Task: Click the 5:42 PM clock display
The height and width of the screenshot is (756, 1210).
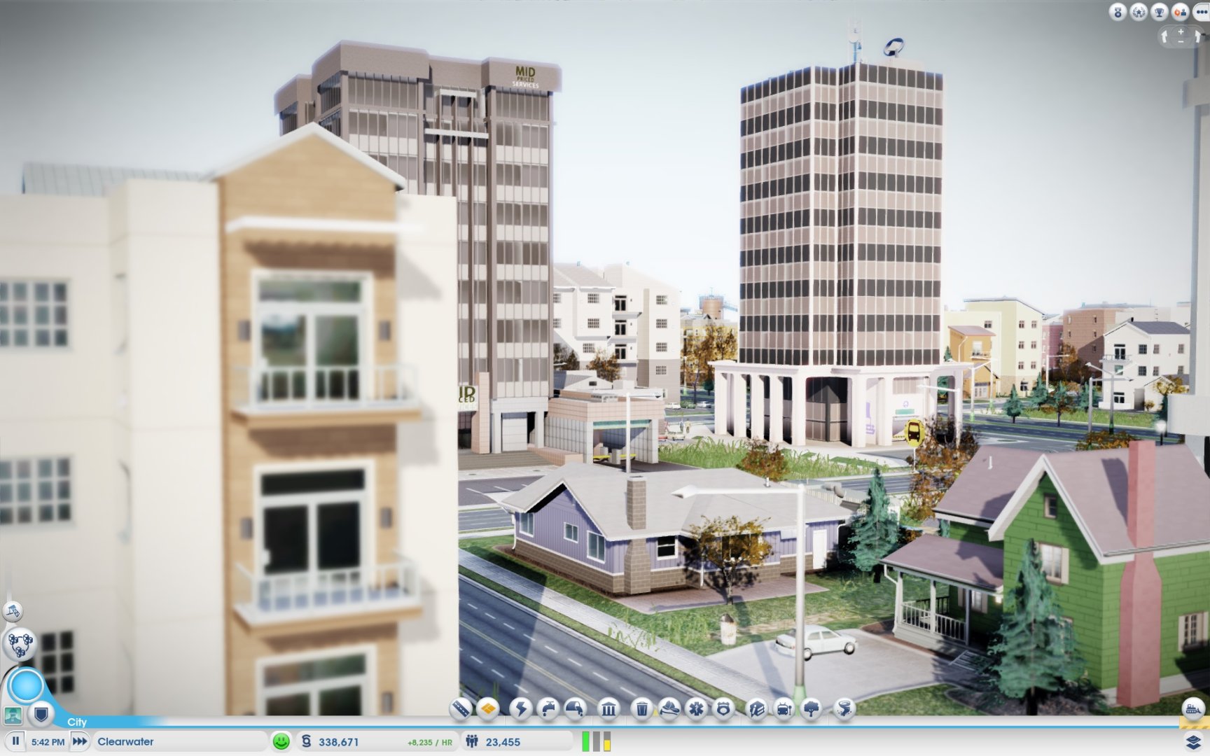Action: (x=48, y=742)
